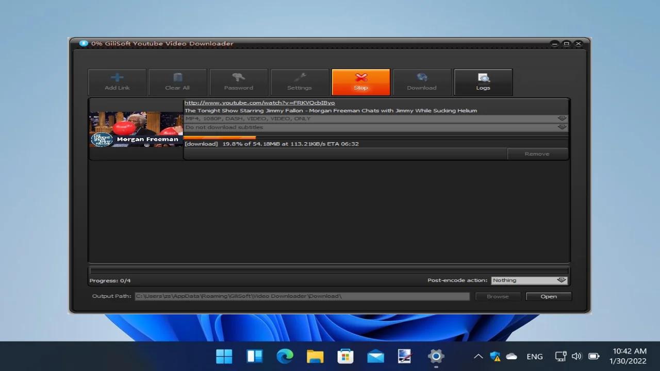Click the volume speaker tray icon

point(576,356)
